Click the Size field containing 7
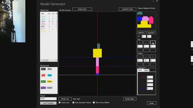This screenshot has width=193, height=108. coord(146,46)
